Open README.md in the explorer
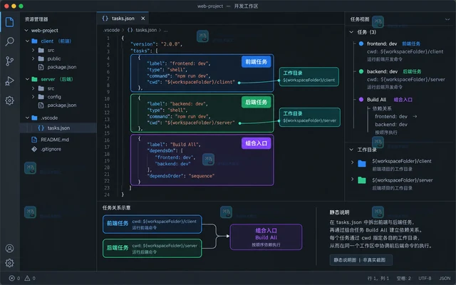Viewport: 456px width, 285px height. pos(55,140)
